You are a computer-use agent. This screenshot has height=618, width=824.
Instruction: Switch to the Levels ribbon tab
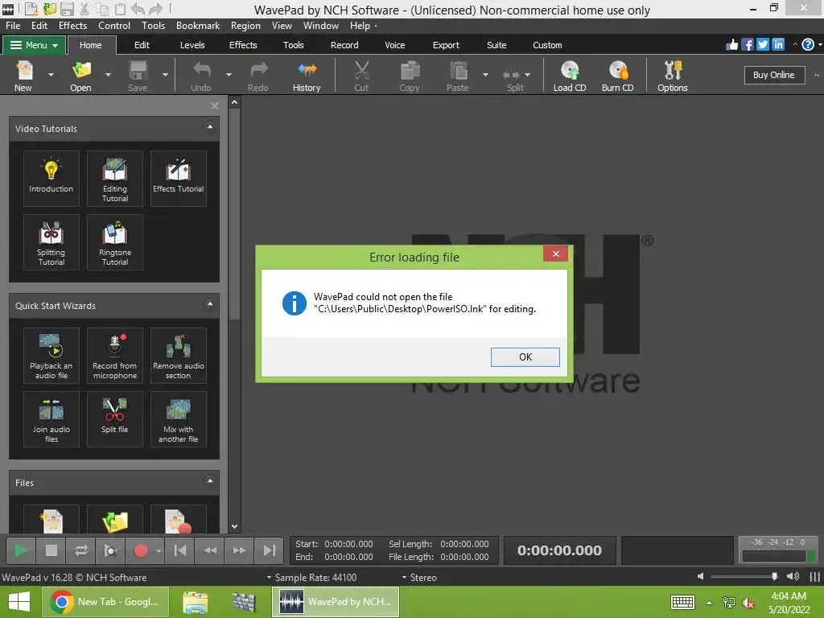(192, 45)
